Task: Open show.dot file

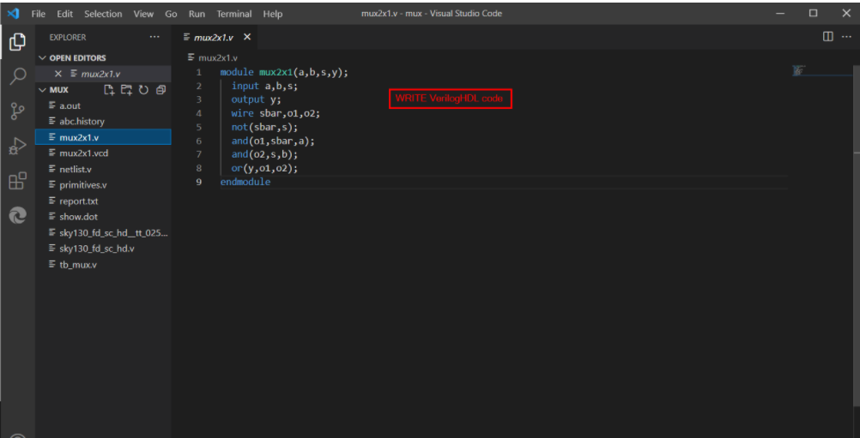Action: pyautogui.click(x=103, y=217)
